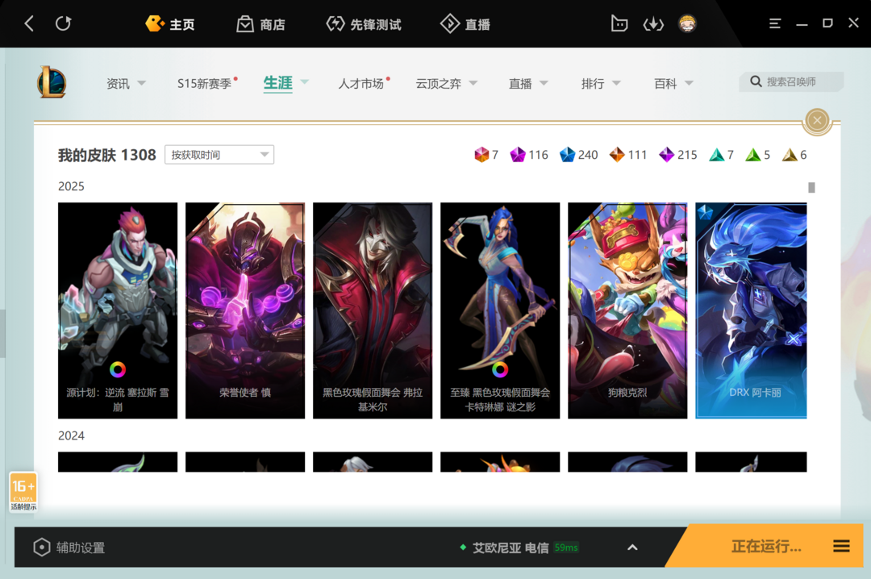Screen dimensions: 871x579
Task: Click the 2024 year heading
Action: click(x=71, y=435)
